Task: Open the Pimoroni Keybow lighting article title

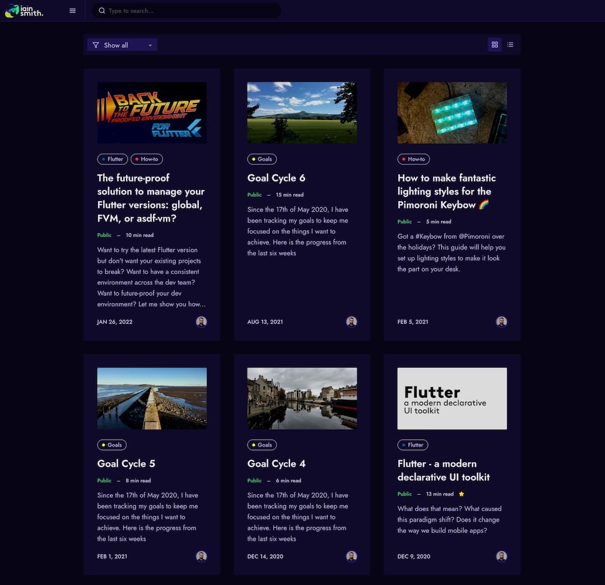Action: point(446,192)
